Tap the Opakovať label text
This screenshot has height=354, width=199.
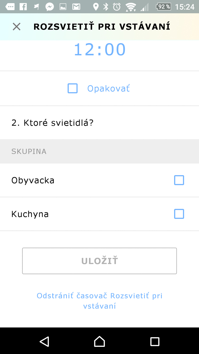[108, 88]
